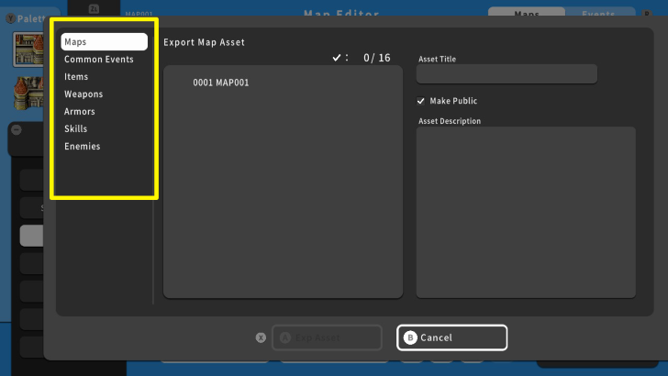Click the A icon on Exp Asset button

pos(284,337)
